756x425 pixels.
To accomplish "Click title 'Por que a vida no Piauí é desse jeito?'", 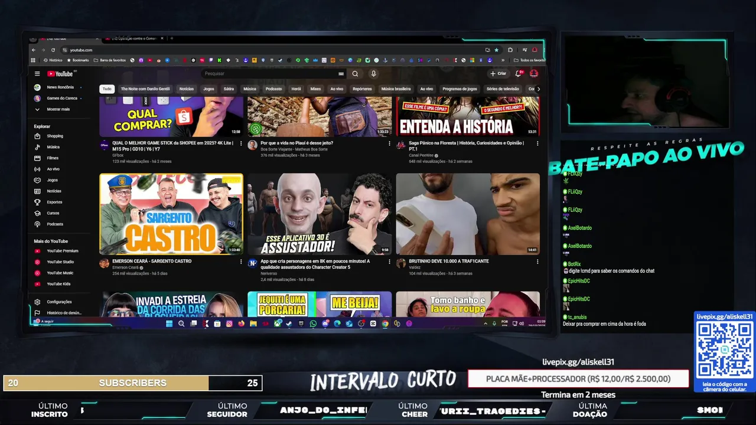I will tap(296, 143).
